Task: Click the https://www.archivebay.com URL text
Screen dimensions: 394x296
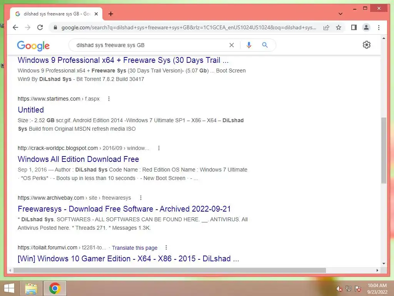Action: point(51,198)
